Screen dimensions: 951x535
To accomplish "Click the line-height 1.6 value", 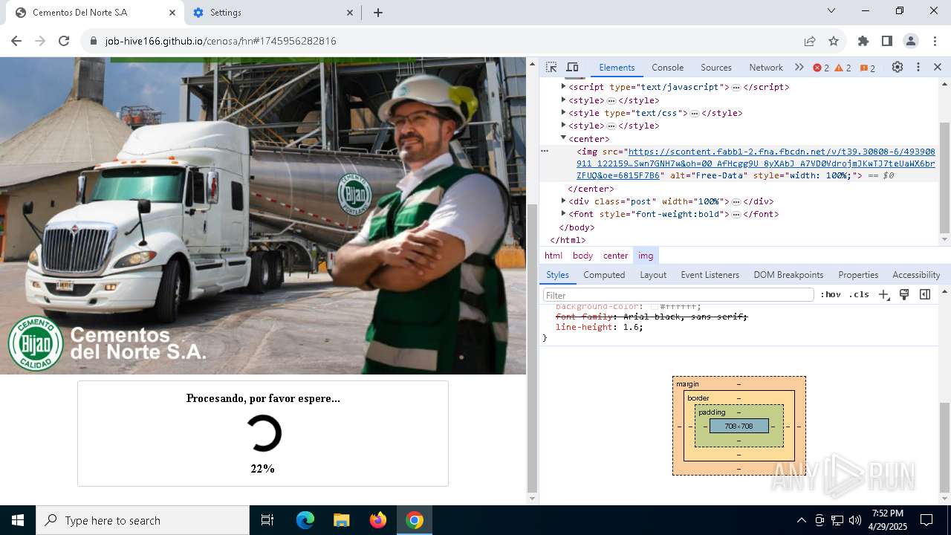I will [631, 327].
